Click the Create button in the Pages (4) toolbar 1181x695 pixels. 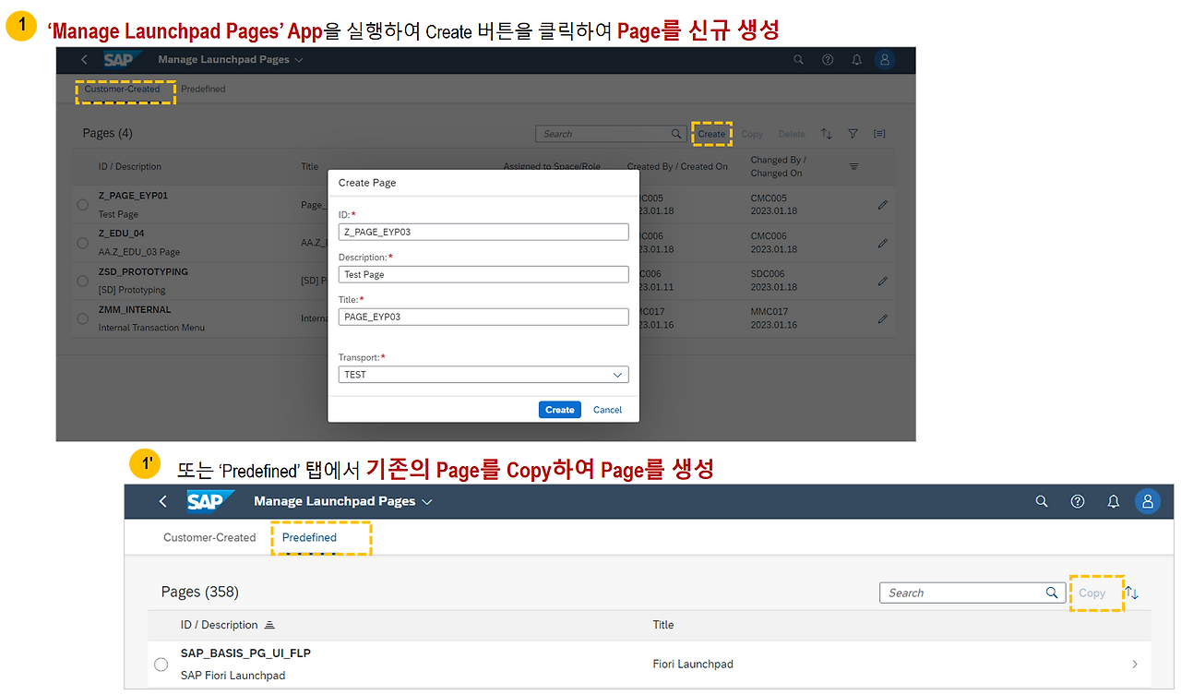tap(711, 134)
